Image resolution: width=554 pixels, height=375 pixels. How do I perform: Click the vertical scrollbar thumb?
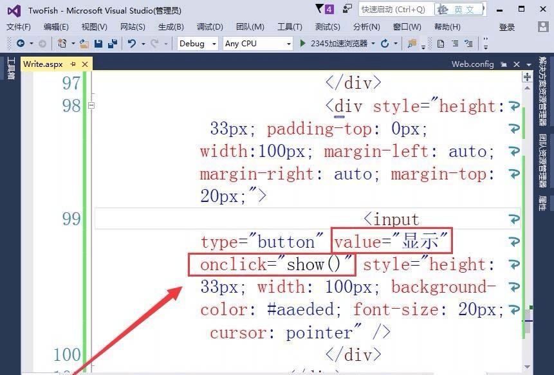pyautogui.click(x=528, y=322)
